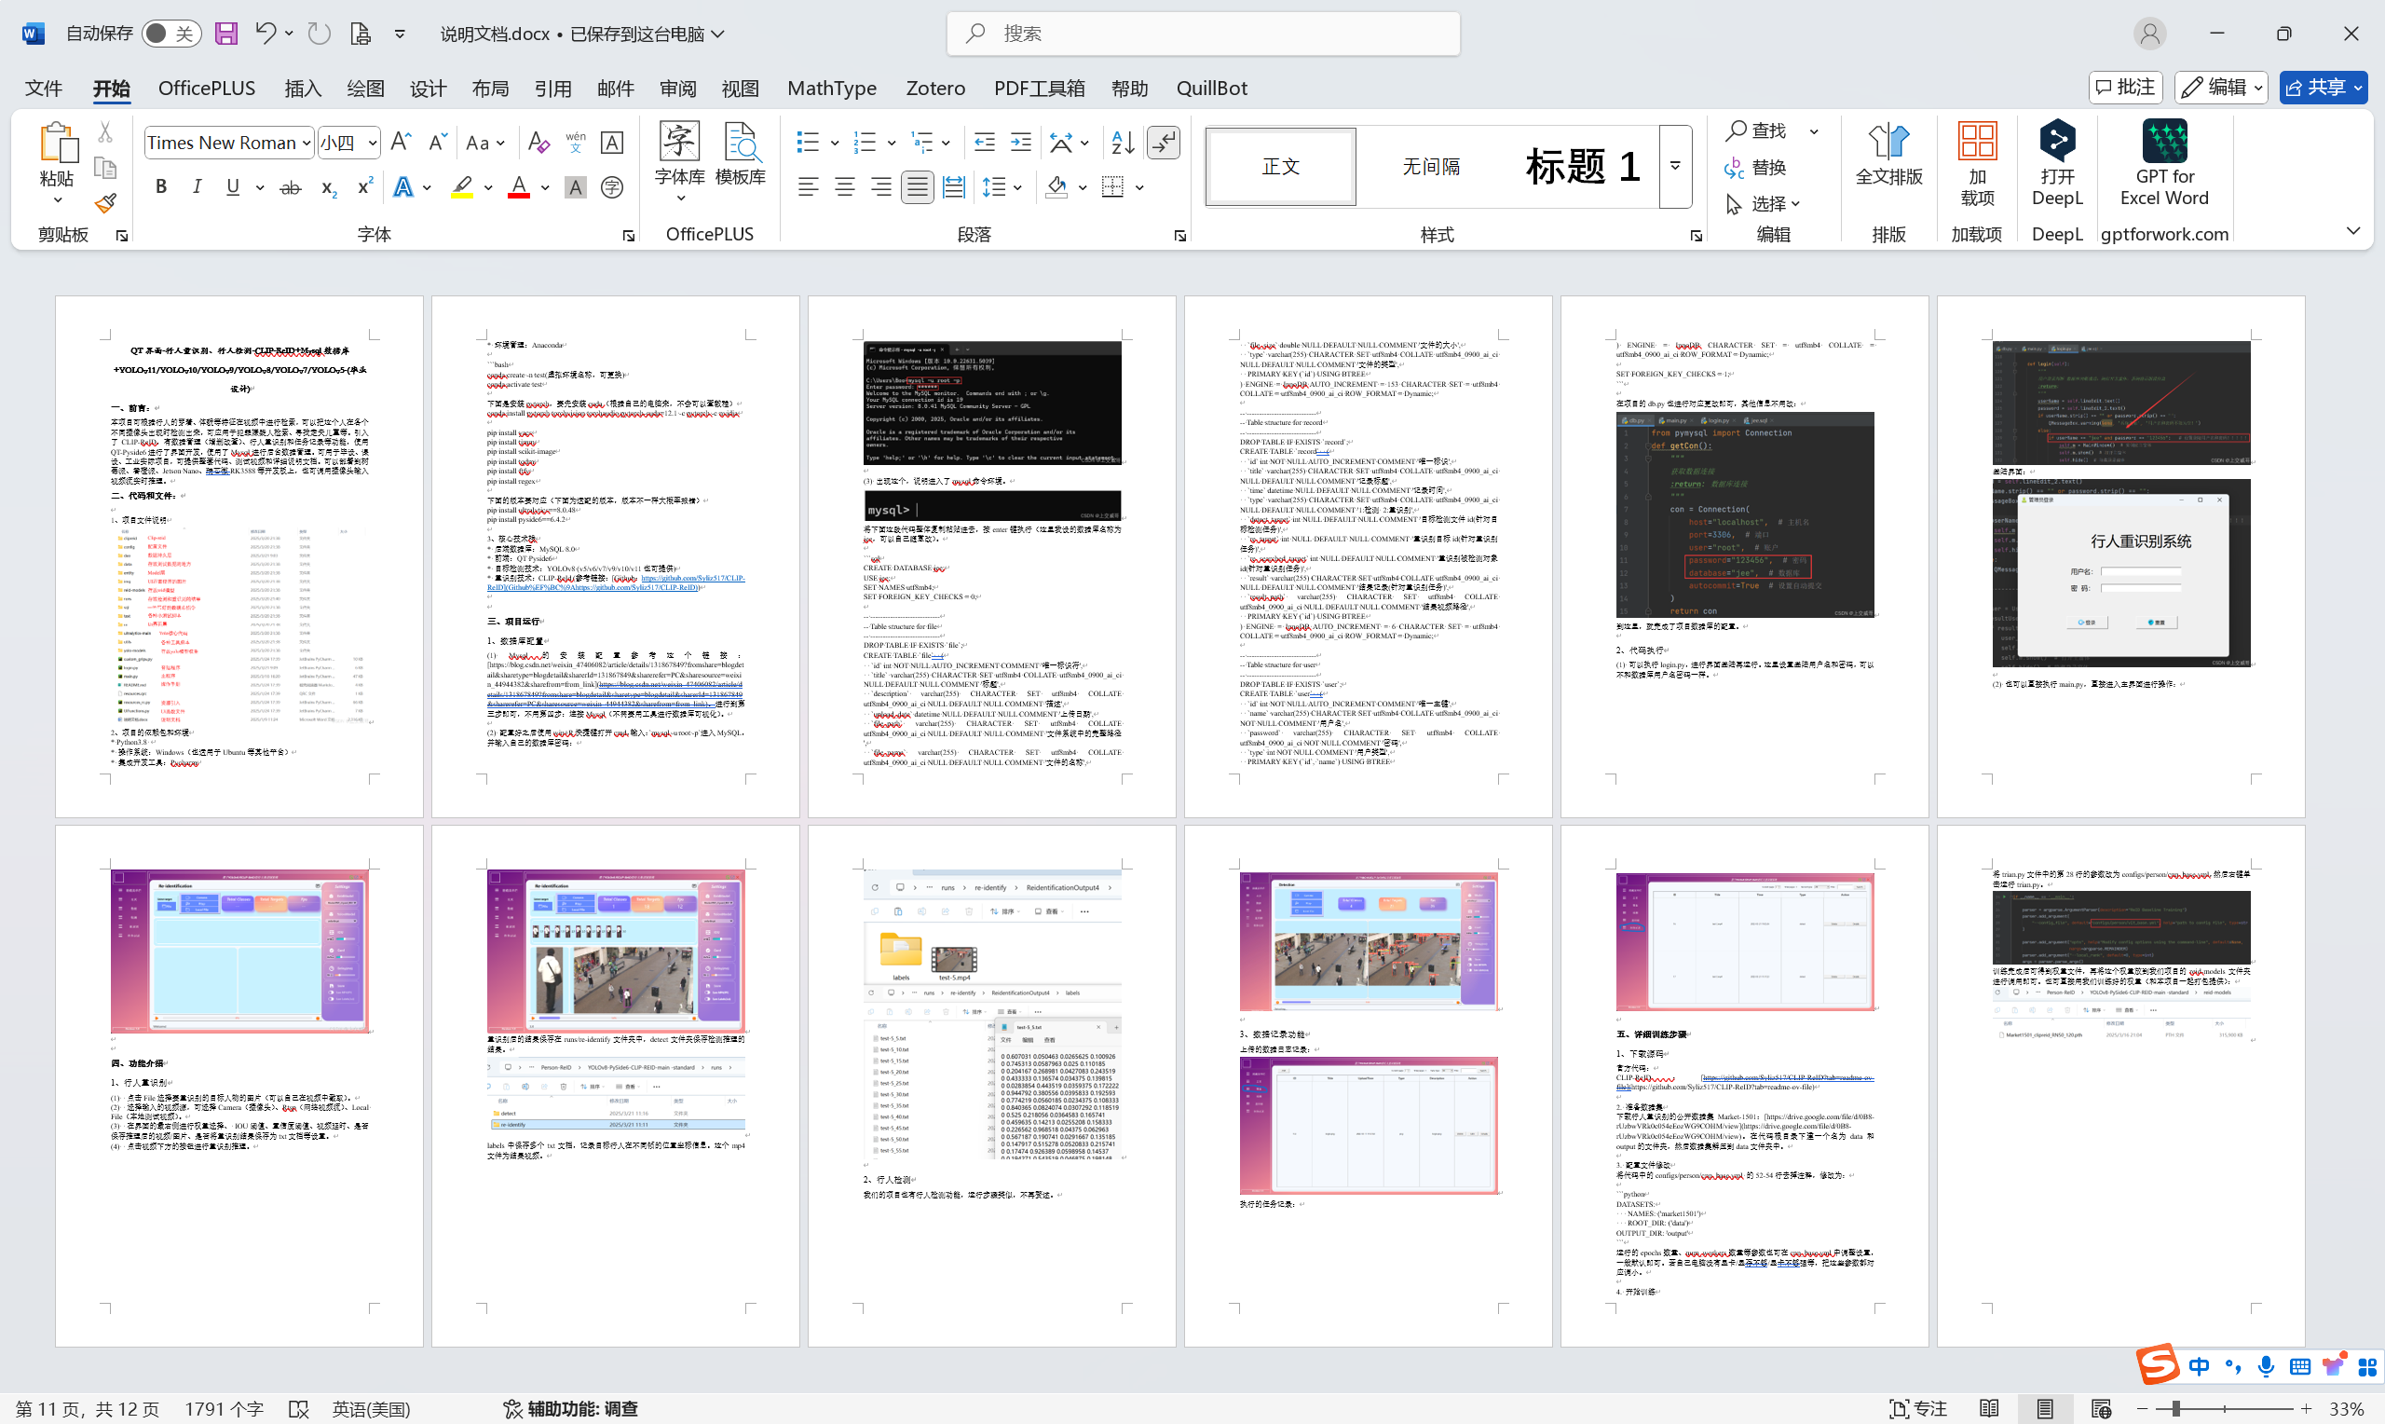
Task: Save document with the floppy icon
Action: [x=225, y=34]
